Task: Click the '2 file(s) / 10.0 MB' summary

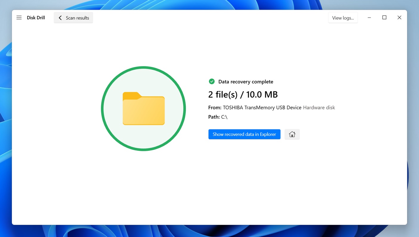Action: tap(243, 95)
